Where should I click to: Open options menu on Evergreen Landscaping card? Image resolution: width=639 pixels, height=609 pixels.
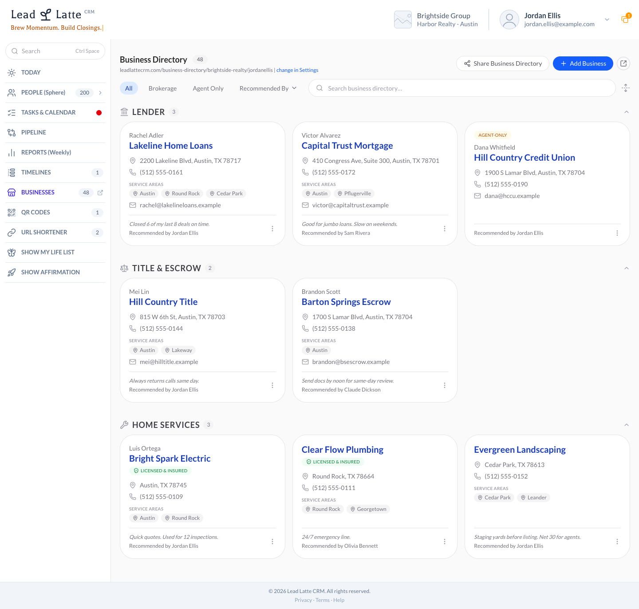point(617,542)
